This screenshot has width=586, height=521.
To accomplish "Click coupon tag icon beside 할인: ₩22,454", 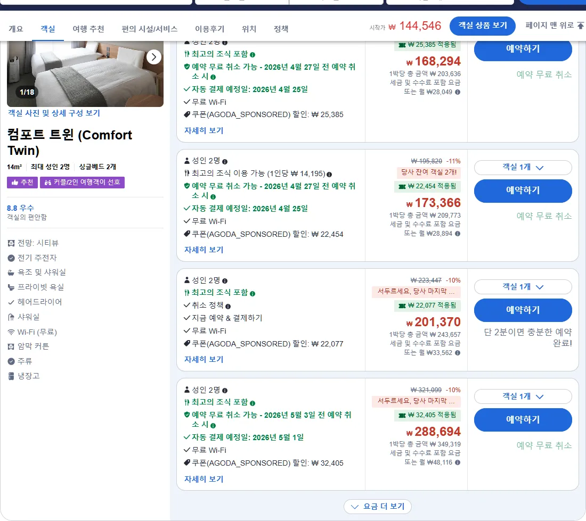I will pyautogui.click(x=187, y=234).
